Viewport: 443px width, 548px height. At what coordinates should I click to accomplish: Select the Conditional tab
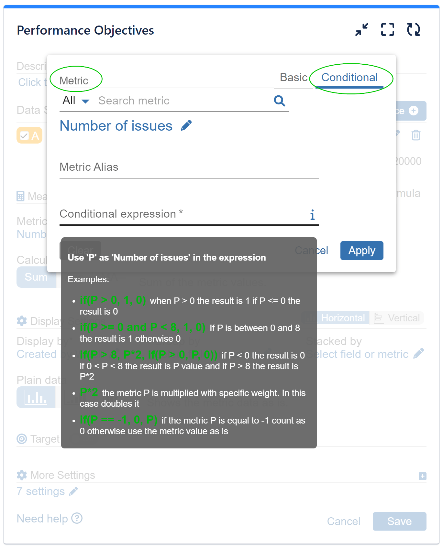(349, 77)
